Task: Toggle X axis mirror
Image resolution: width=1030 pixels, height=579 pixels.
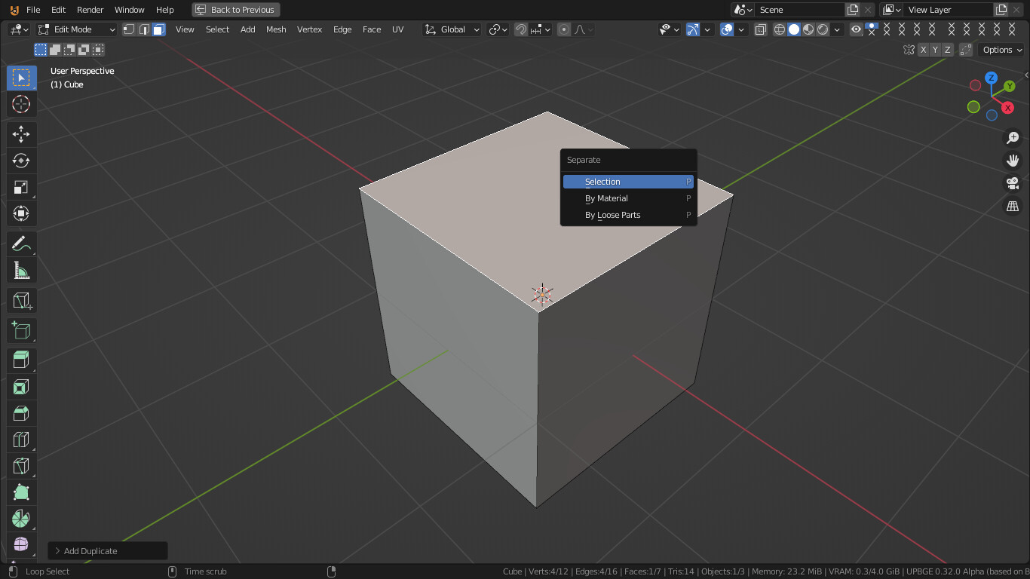Action: (x=923, y=50)
